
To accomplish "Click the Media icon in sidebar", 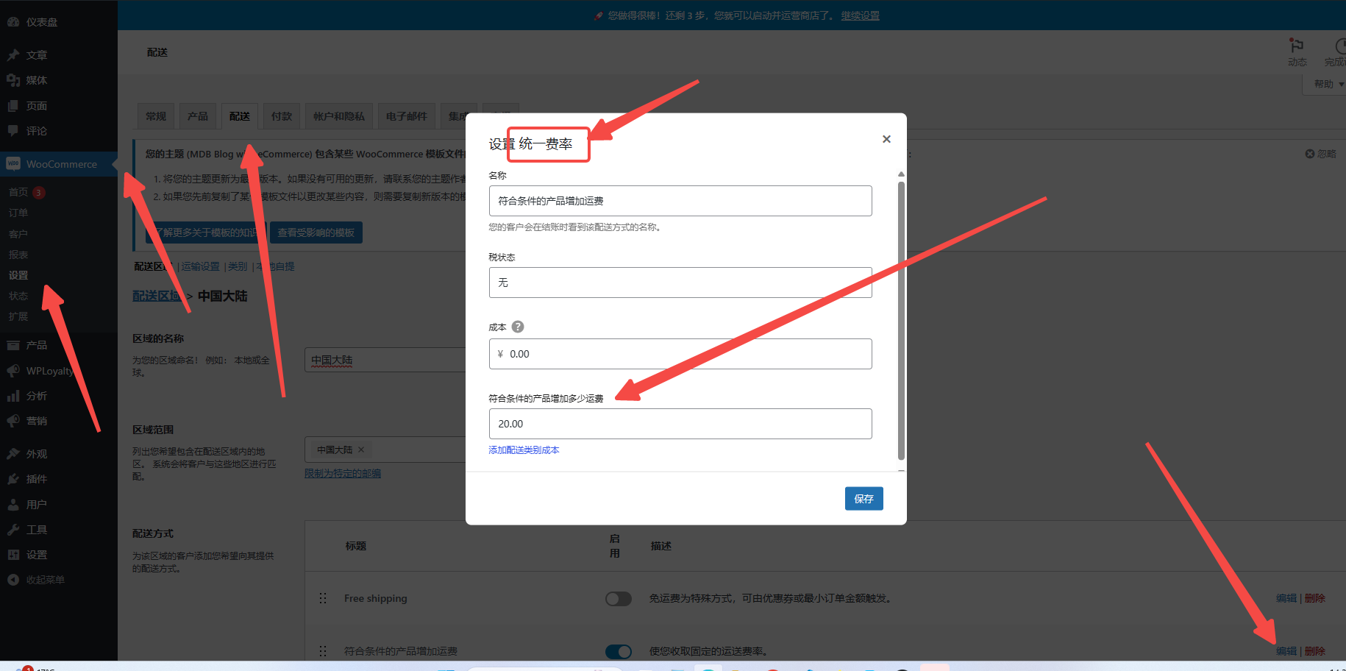I will [x=13, y=80].
